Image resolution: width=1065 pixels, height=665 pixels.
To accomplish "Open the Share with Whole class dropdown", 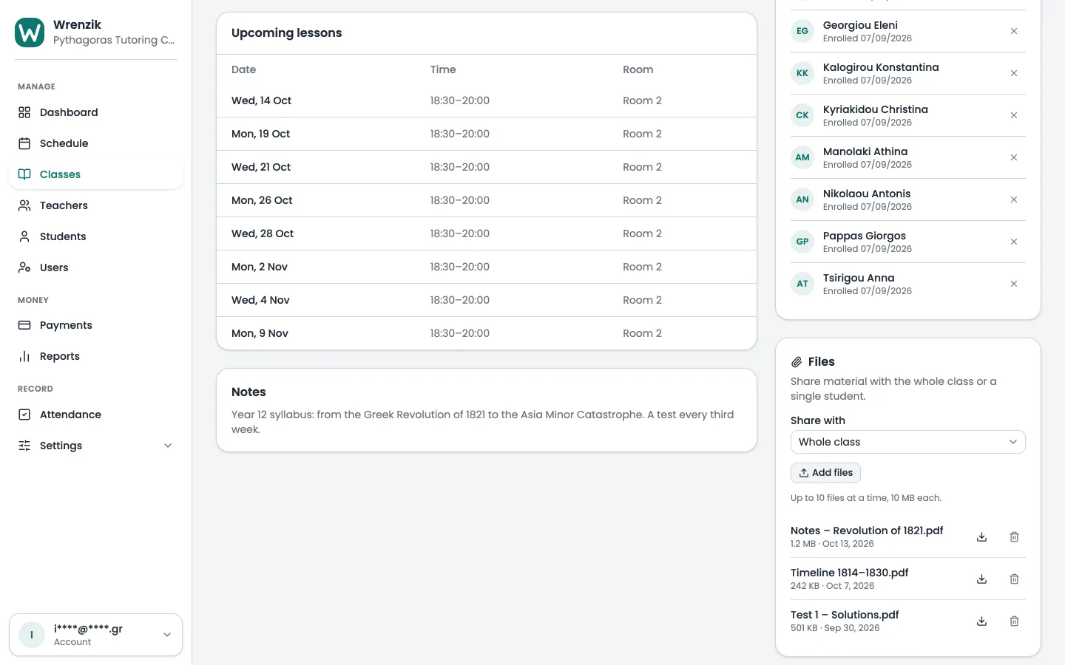I will tap(907, 442).
